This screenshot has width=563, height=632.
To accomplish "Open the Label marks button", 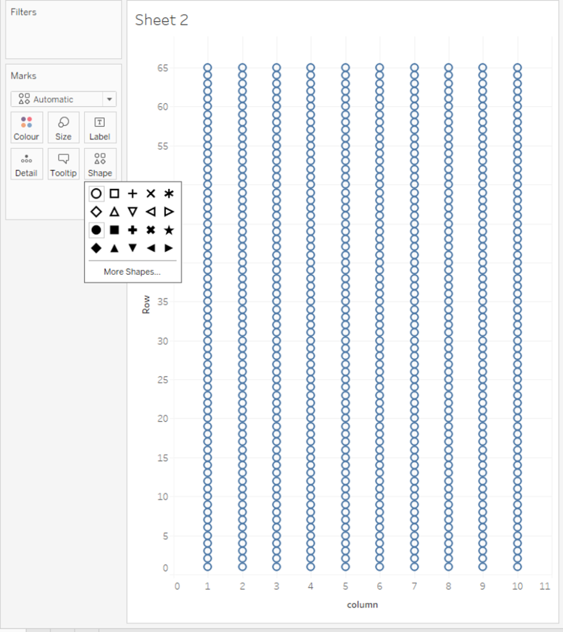I will [x=100, y=128].
